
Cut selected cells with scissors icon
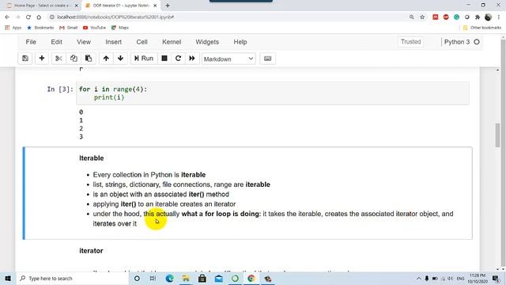(59, 59)
